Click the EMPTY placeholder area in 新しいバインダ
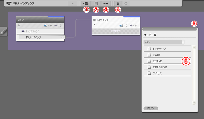Screen dimensions: 204x119 tap(116, 31)
